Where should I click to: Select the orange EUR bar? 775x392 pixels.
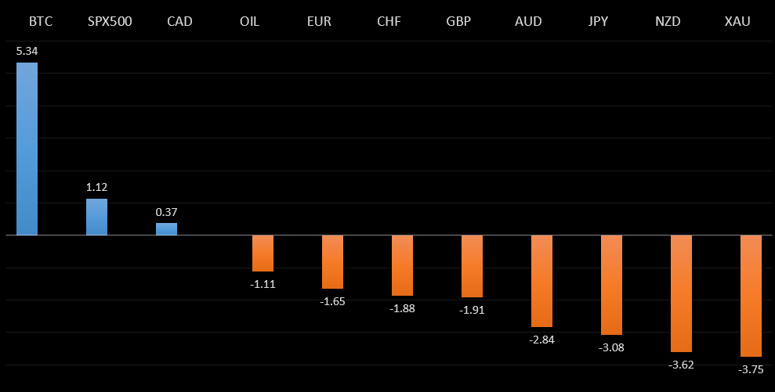(x=332, y=261)
